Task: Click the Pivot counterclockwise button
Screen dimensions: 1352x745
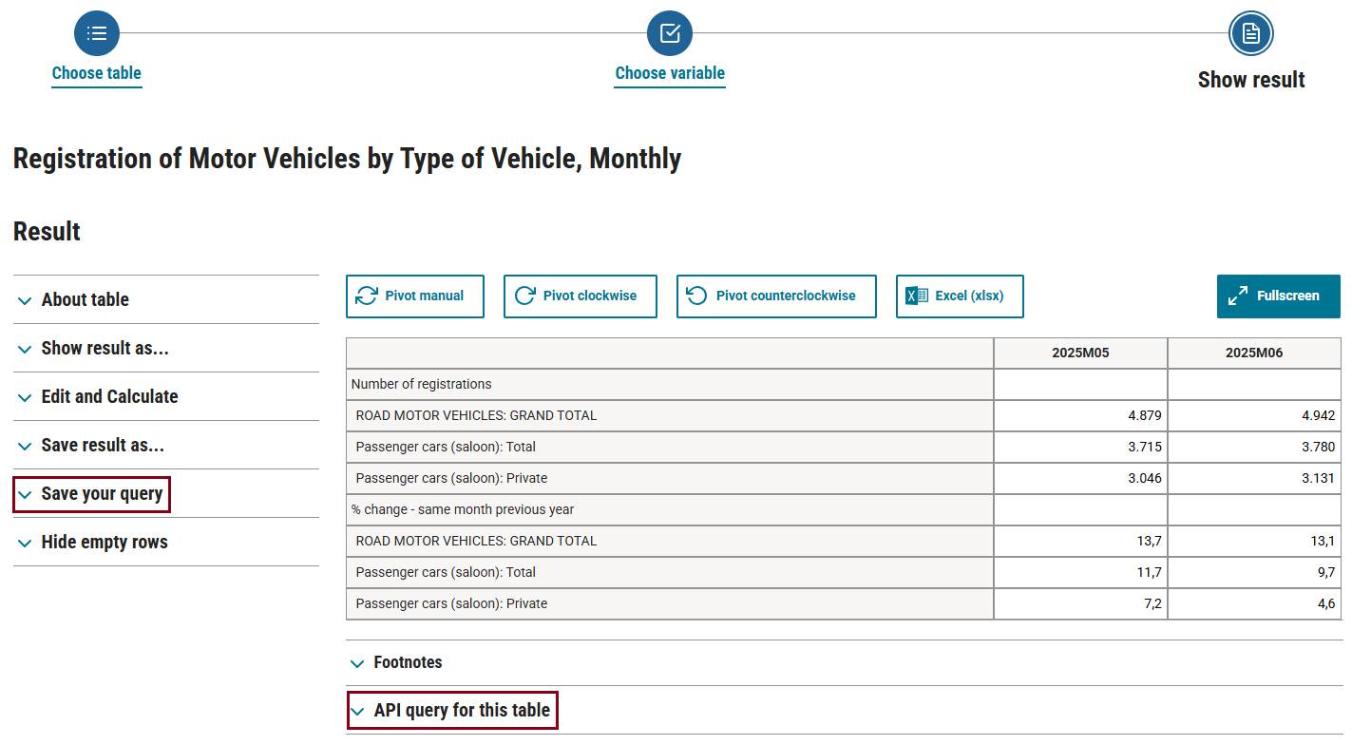Action: click(x=776, y=296)
